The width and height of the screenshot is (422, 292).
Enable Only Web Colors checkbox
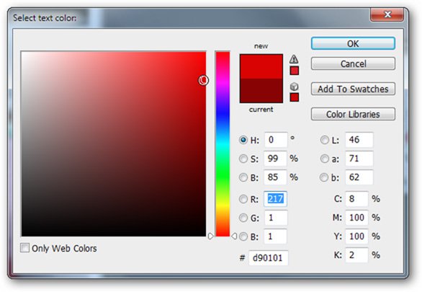[x=24, y=248]
